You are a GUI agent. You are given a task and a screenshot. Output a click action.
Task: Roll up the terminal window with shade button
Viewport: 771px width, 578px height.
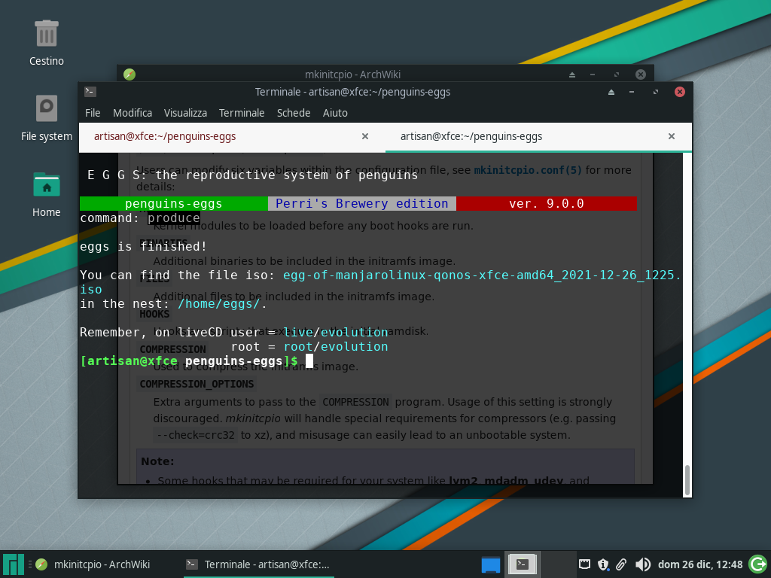[x=611, y=92]
